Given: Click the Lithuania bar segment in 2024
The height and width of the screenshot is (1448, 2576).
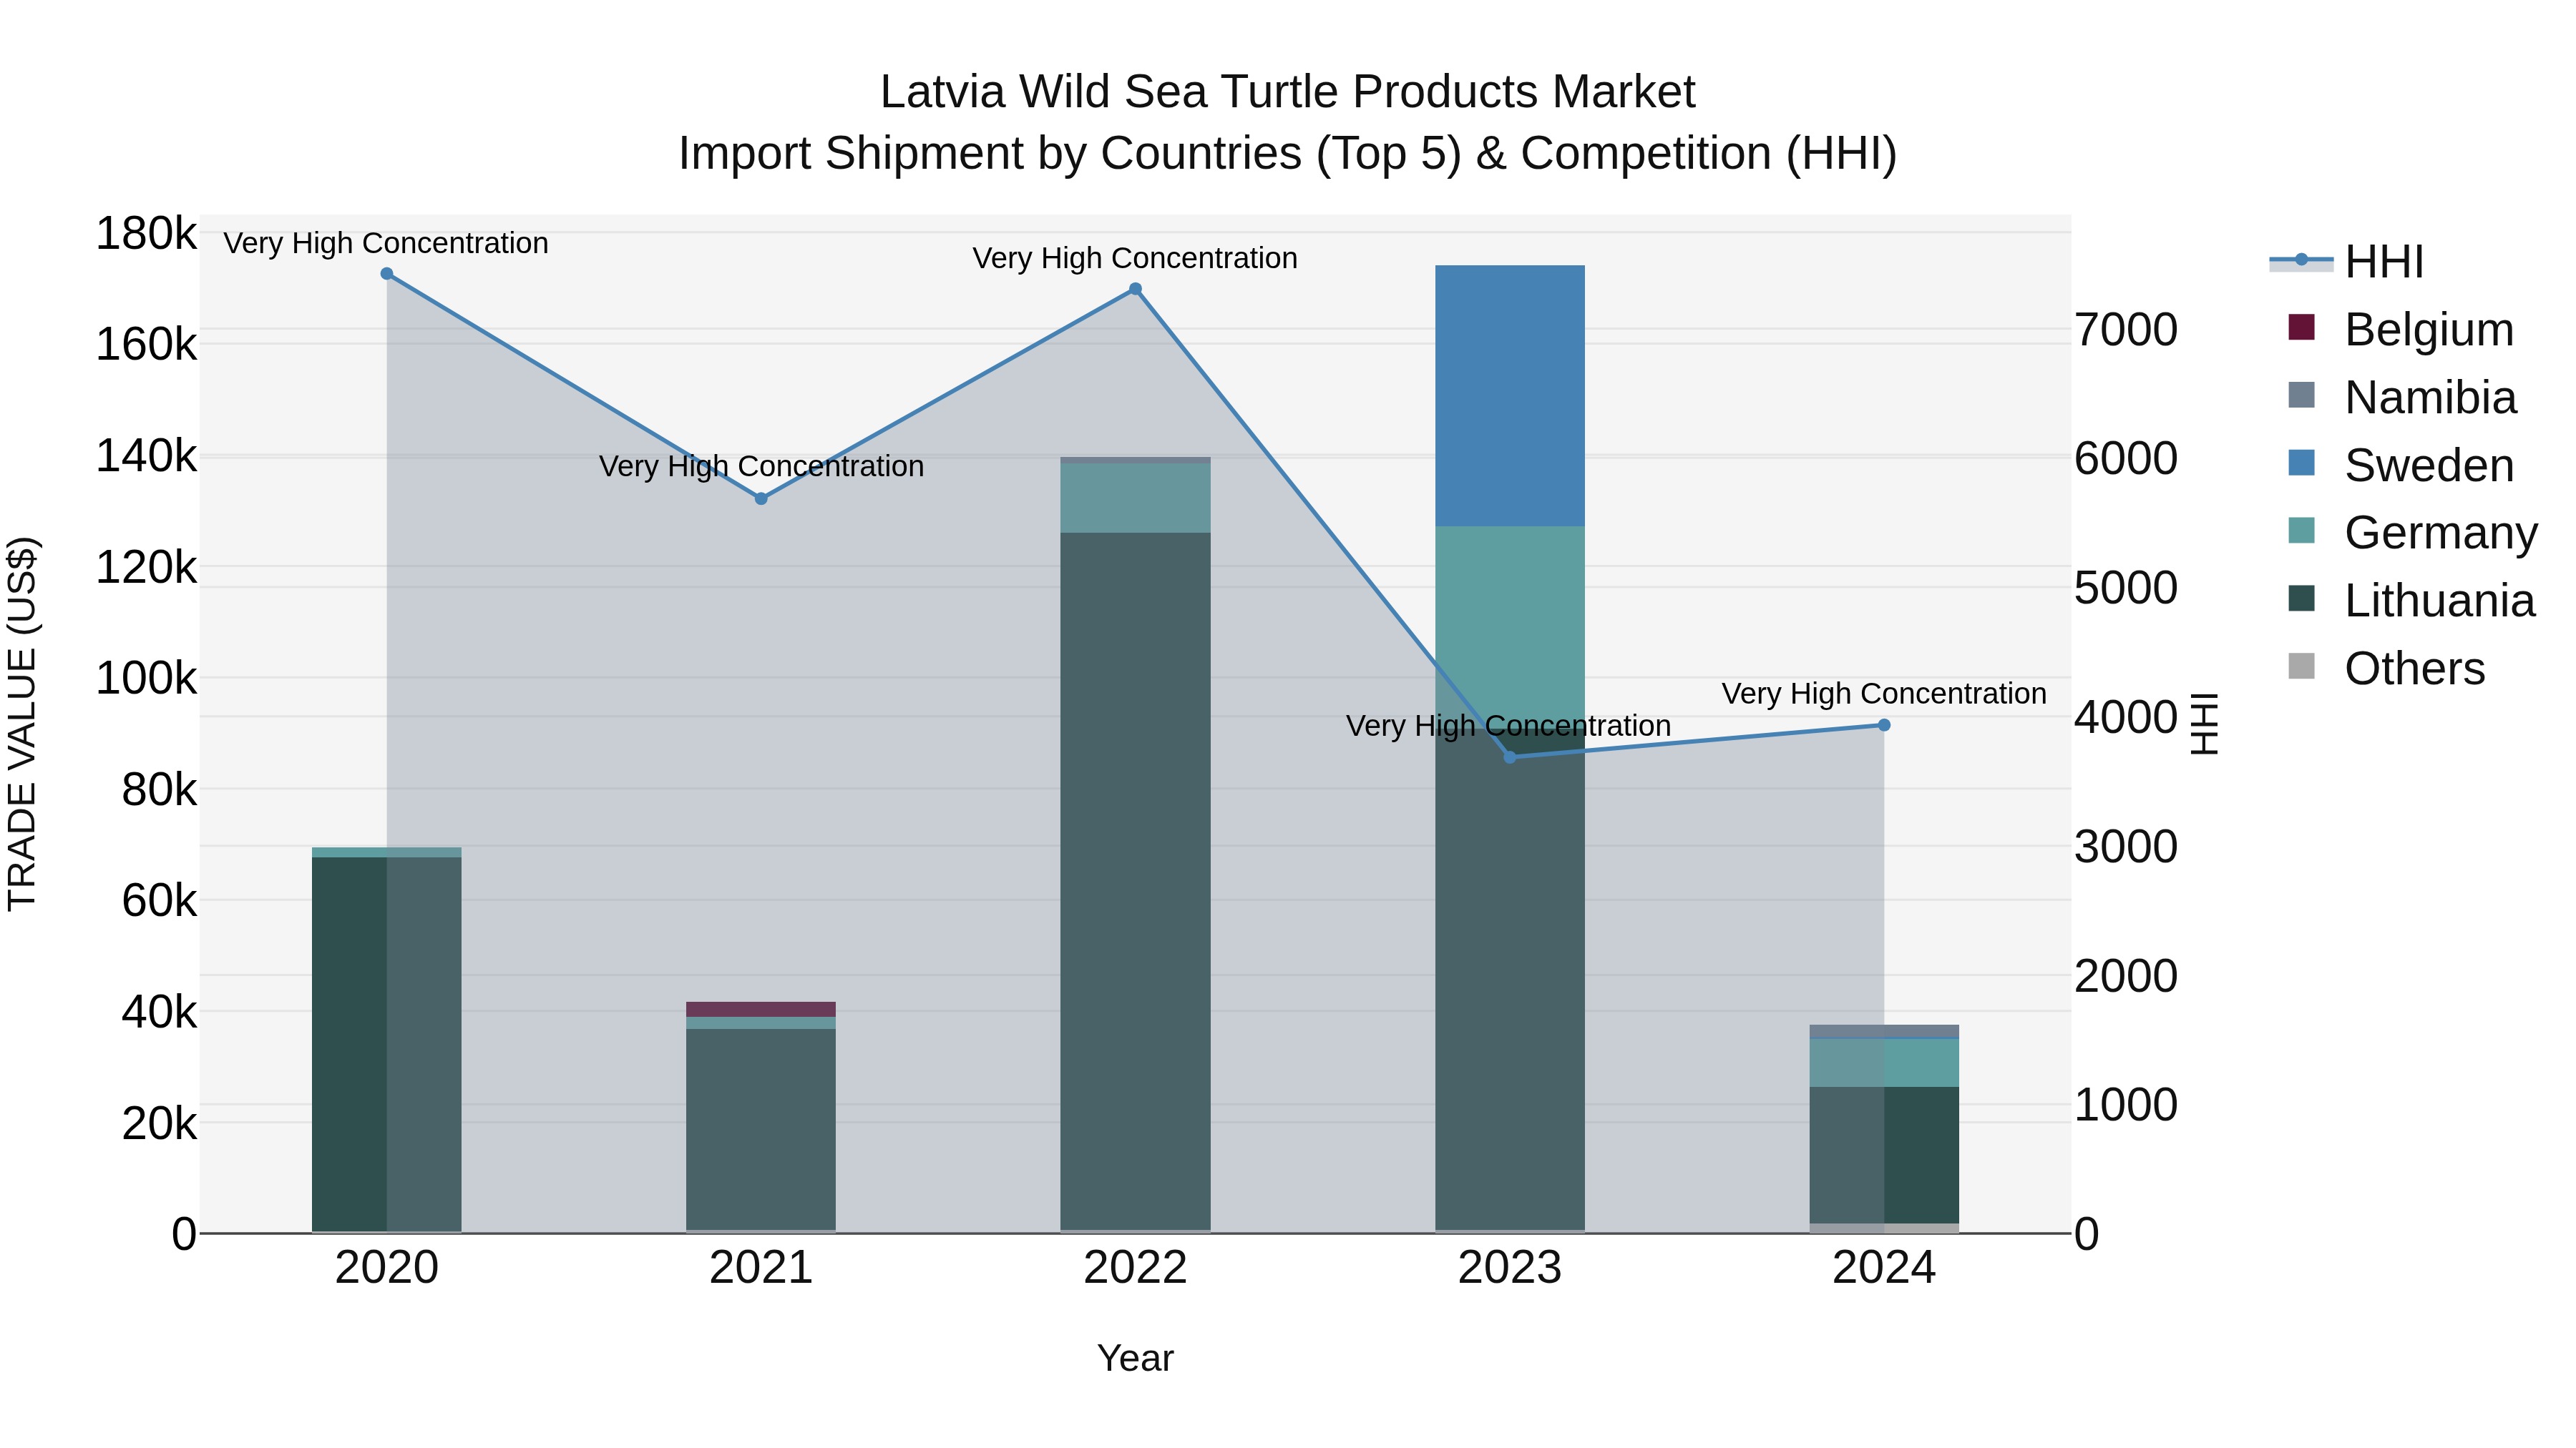Looking at the screenshot, I should tap(1884, 1156).
